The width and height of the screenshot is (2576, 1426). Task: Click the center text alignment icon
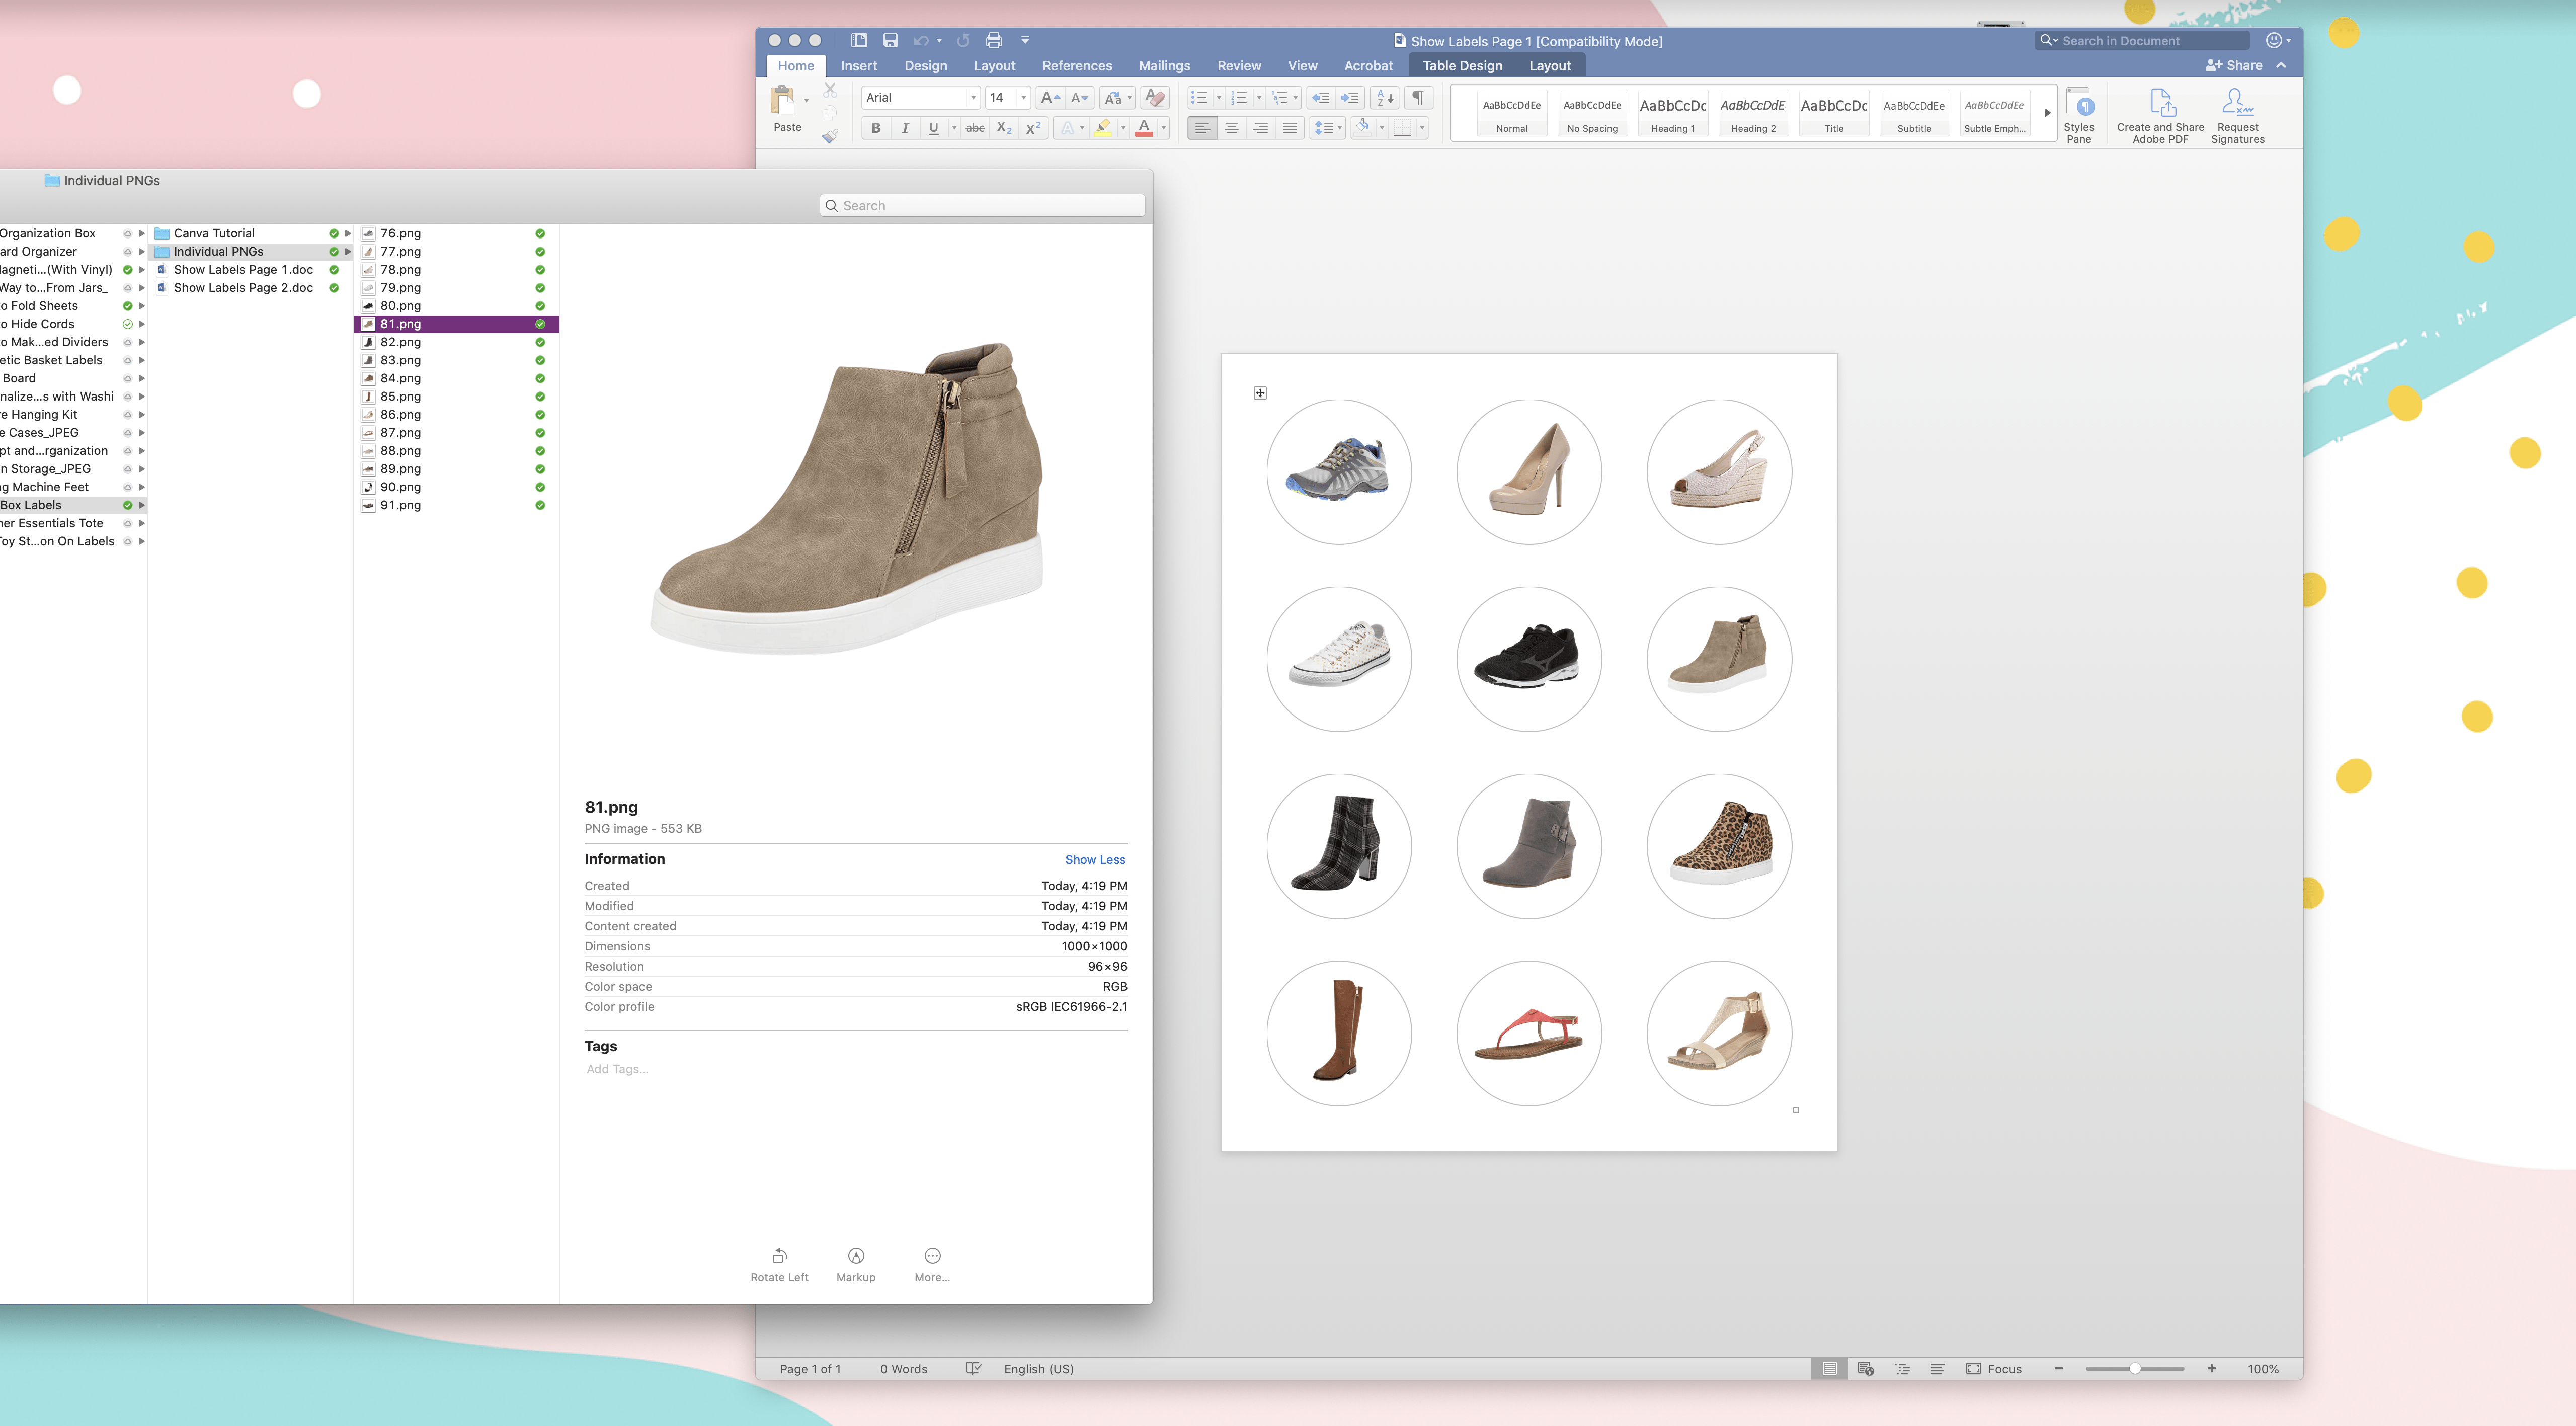(x=1231, y=128)
